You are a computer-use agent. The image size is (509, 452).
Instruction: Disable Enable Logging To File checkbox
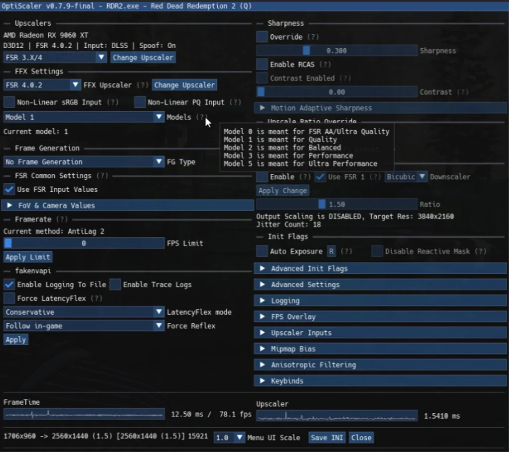(x=9, y=285)
